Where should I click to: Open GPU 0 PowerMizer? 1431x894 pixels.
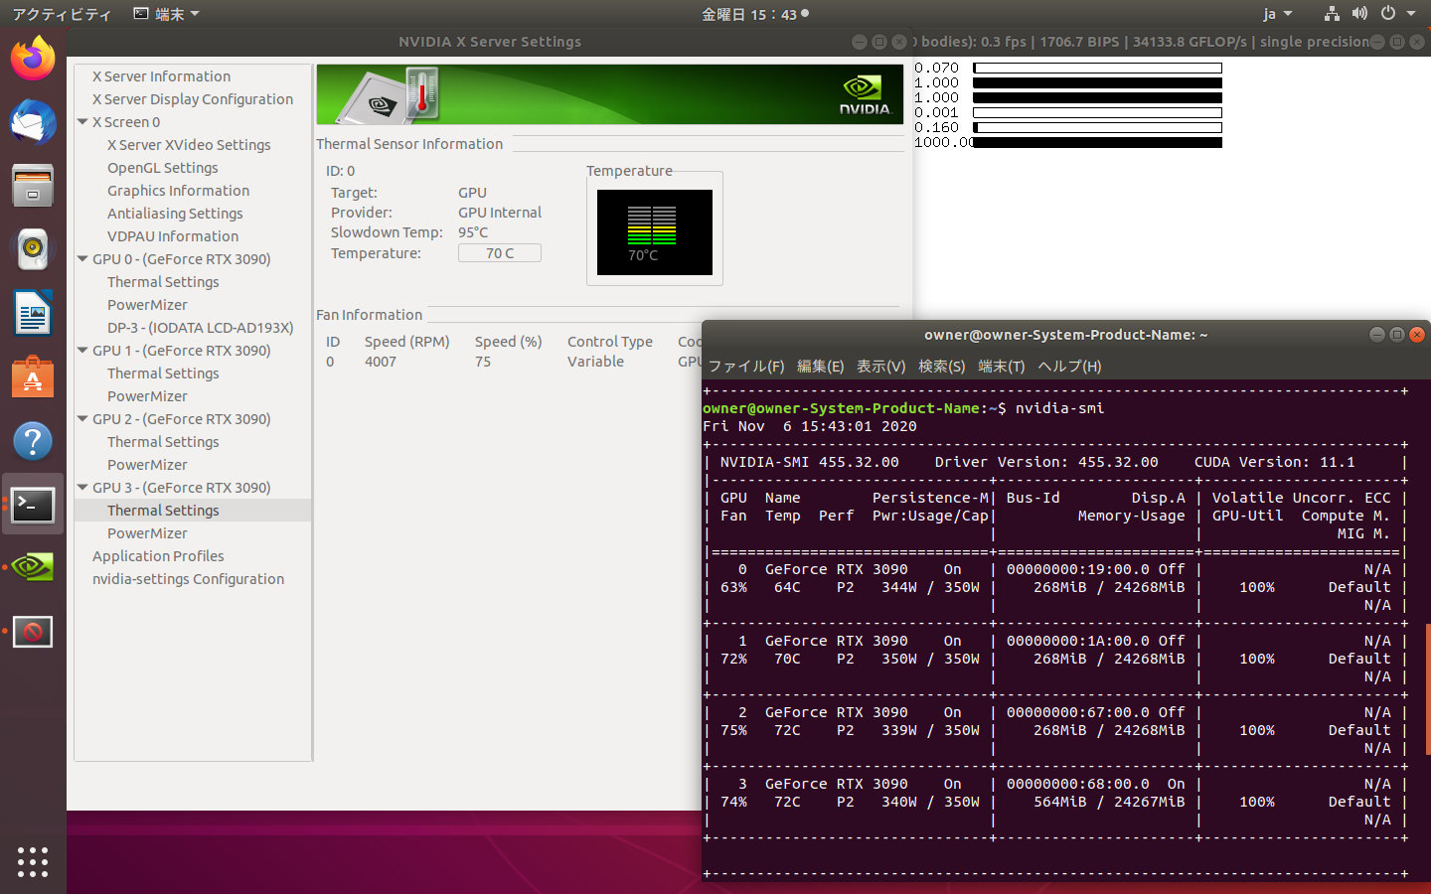[x=147, y=305]
